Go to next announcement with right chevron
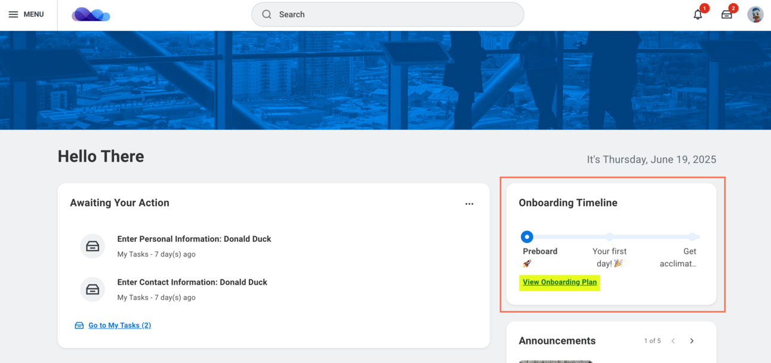The height and width of the screenshot is (363, 771). (x=692, y=341)
